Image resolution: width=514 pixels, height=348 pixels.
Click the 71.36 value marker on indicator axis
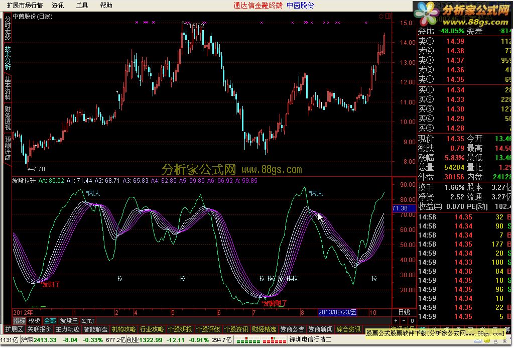(x=404, y=208)
